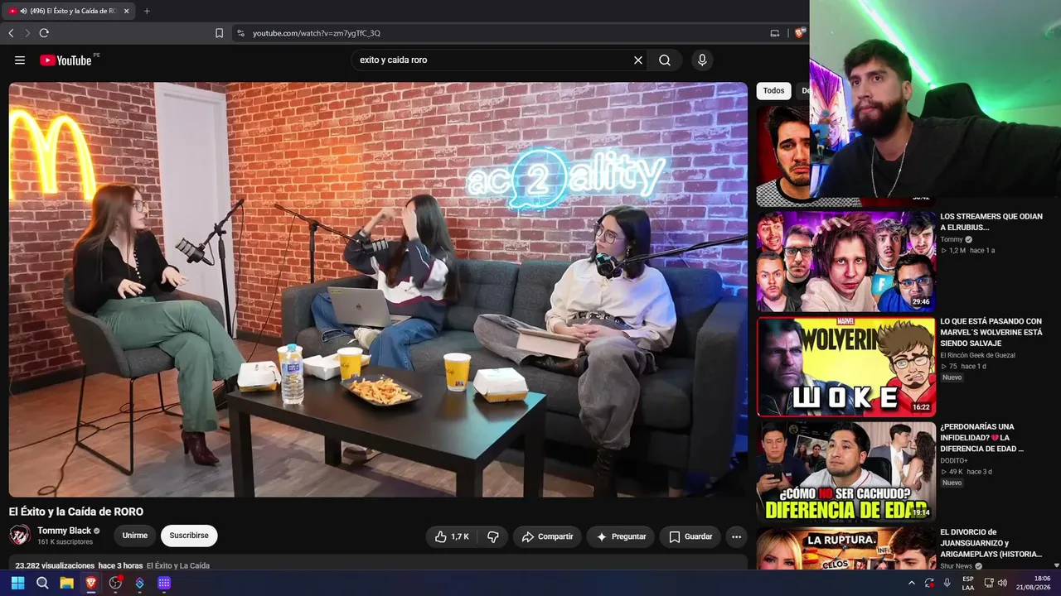Click the Brave browser taskbar icon
Screen dimensions: 1061x596
coord(91,583)
